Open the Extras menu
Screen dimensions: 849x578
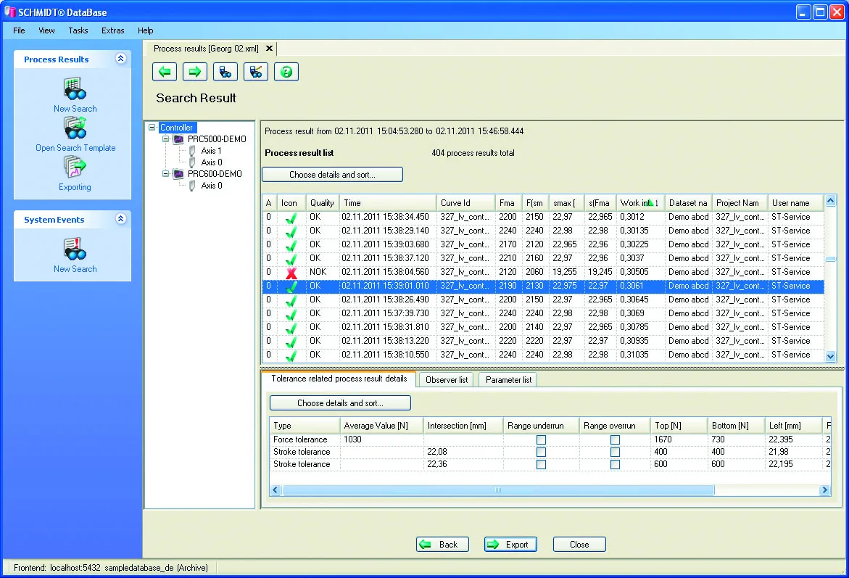[112, 30]
